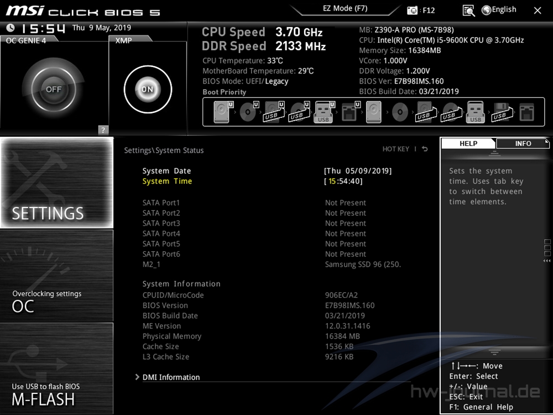
Task: Select the legacy CD/DVD boot icon
Action: point(400,112)
